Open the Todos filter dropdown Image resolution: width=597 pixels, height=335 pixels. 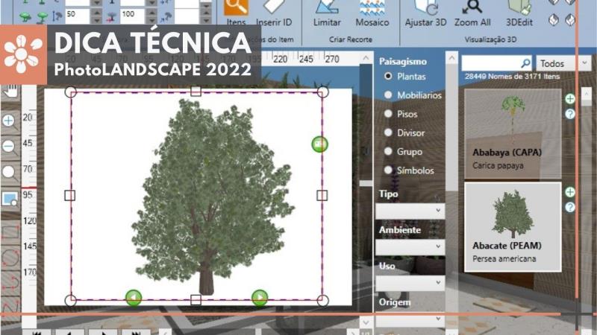click(563, 64)
